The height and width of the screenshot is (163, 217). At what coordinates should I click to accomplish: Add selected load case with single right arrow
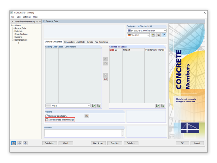[105, 59]
